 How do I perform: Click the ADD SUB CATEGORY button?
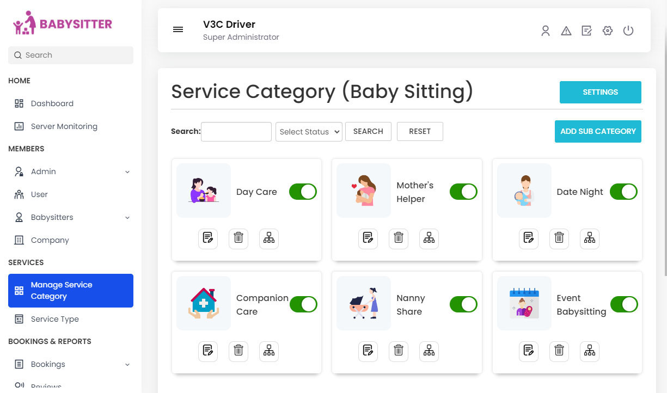(598, 131)
